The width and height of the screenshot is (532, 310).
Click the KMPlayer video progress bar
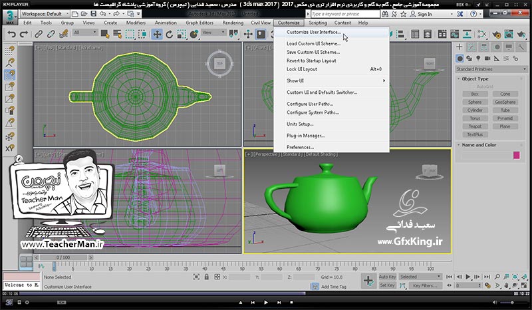click(x=266, y=293)
